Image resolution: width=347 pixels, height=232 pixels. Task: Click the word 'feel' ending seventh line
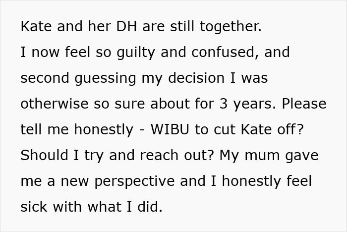pyautogui.click(x=299, y=180)
